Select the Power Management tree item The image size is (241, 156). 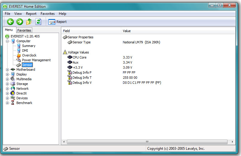(x=36, y=60)
